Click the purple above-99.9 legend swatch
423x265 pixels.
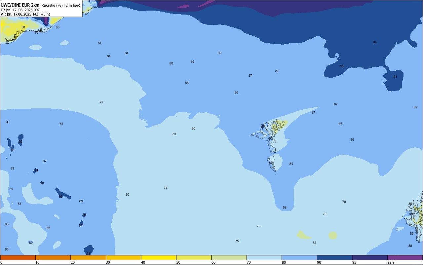(405, 257)
